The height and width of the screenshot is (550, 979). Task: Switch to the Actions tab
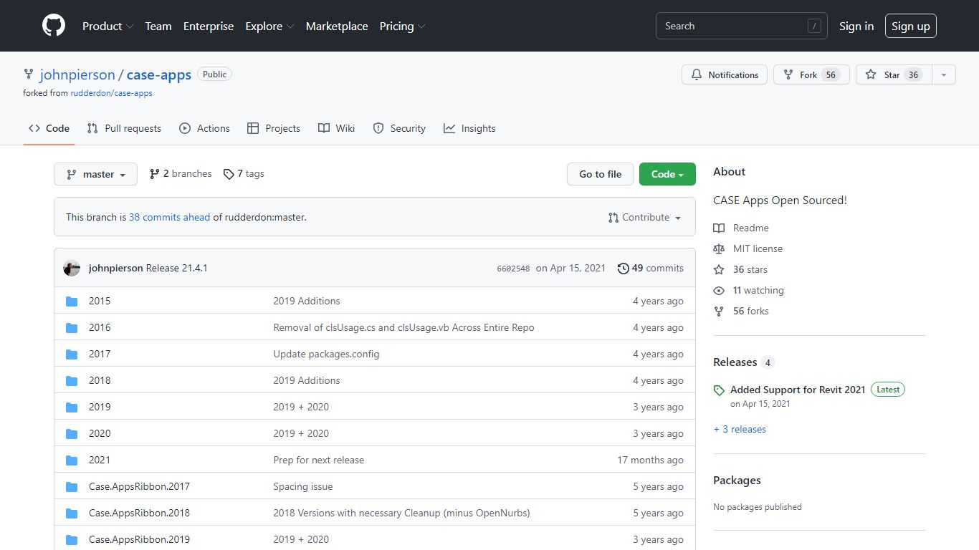click(x=205, y=128)
